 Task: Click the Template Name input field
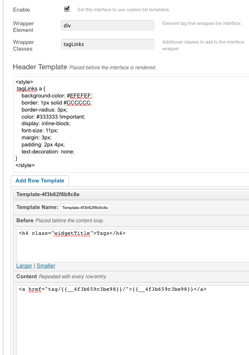(x=85, y=208)
